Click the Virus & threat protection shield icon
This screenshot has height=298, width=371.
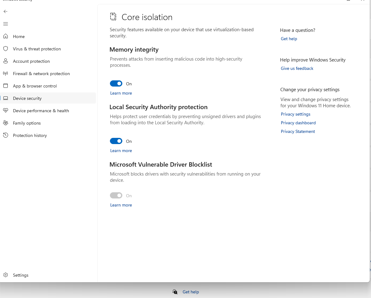tap(6, 49)
